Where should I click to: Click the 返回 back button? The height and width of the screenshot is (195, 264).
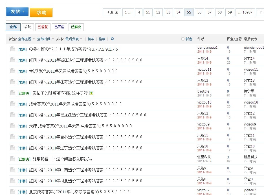(112, 12)
